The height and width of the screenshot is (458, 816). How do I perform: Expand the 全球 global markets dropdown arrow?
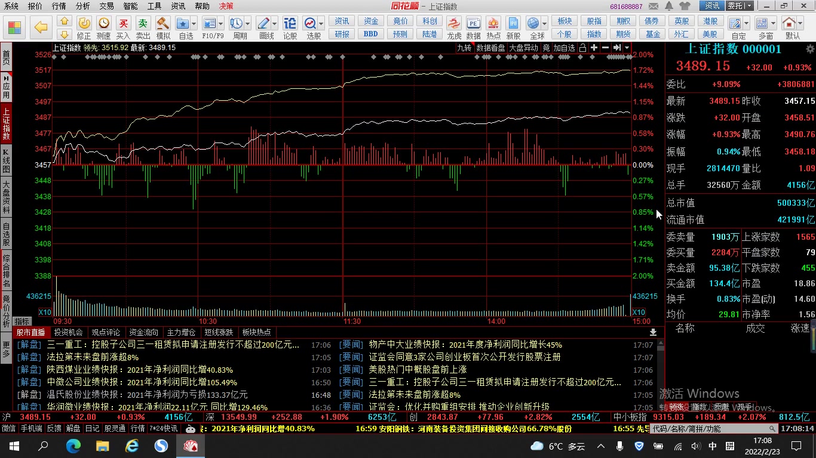click(545, 24)
